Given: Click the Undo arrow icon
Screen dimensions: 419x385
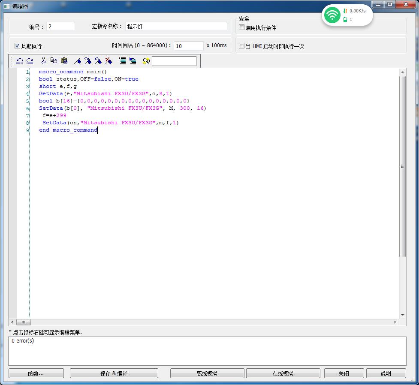Looking at the screenshot, I should (19, 61).
